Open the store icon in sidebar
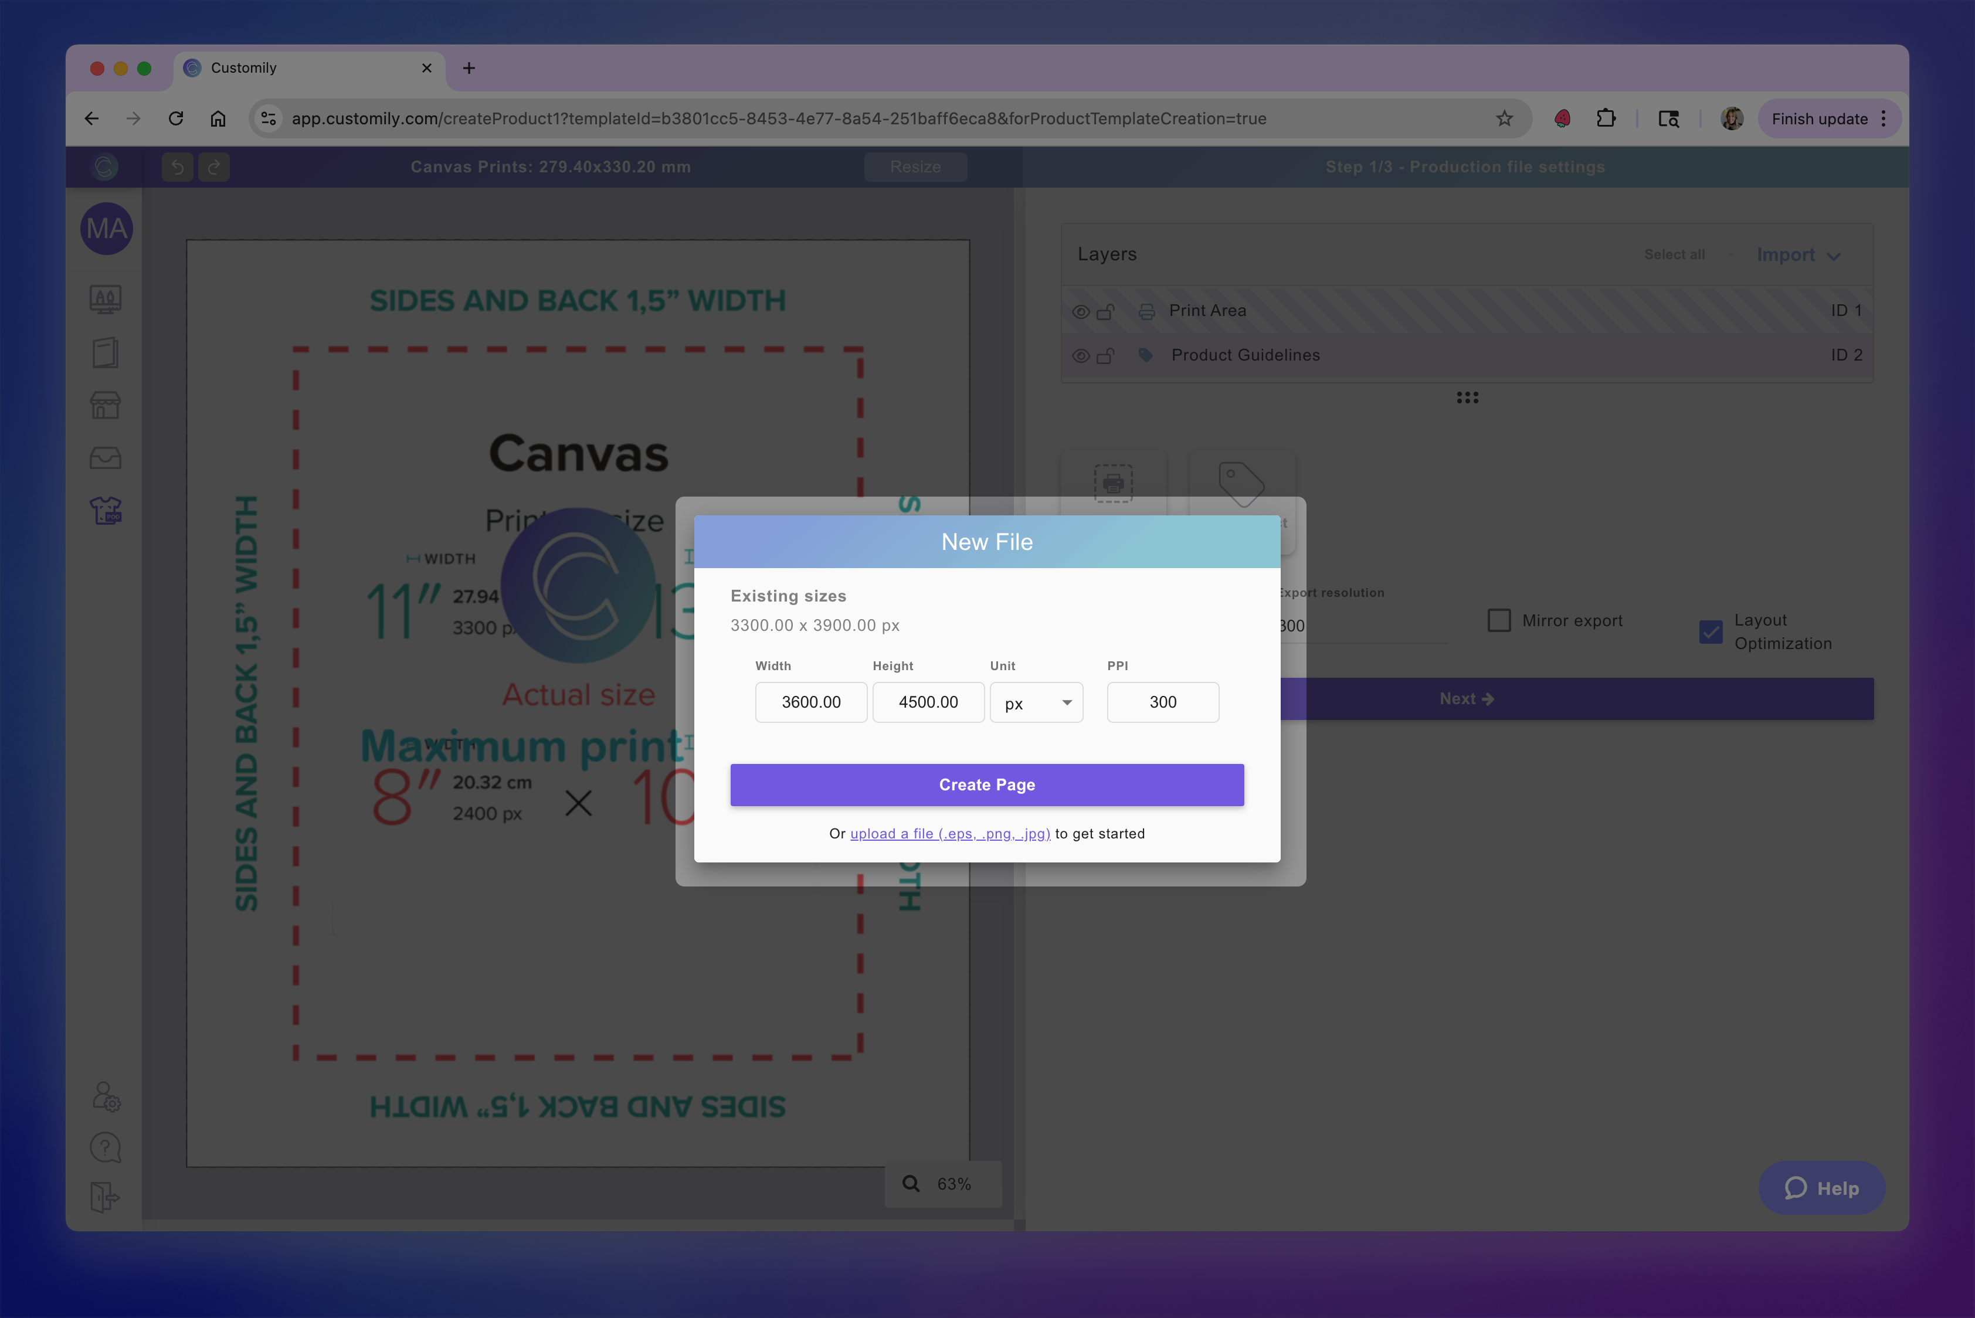The width and height of the screenshot is (1975, 1318). click(105, 405)
